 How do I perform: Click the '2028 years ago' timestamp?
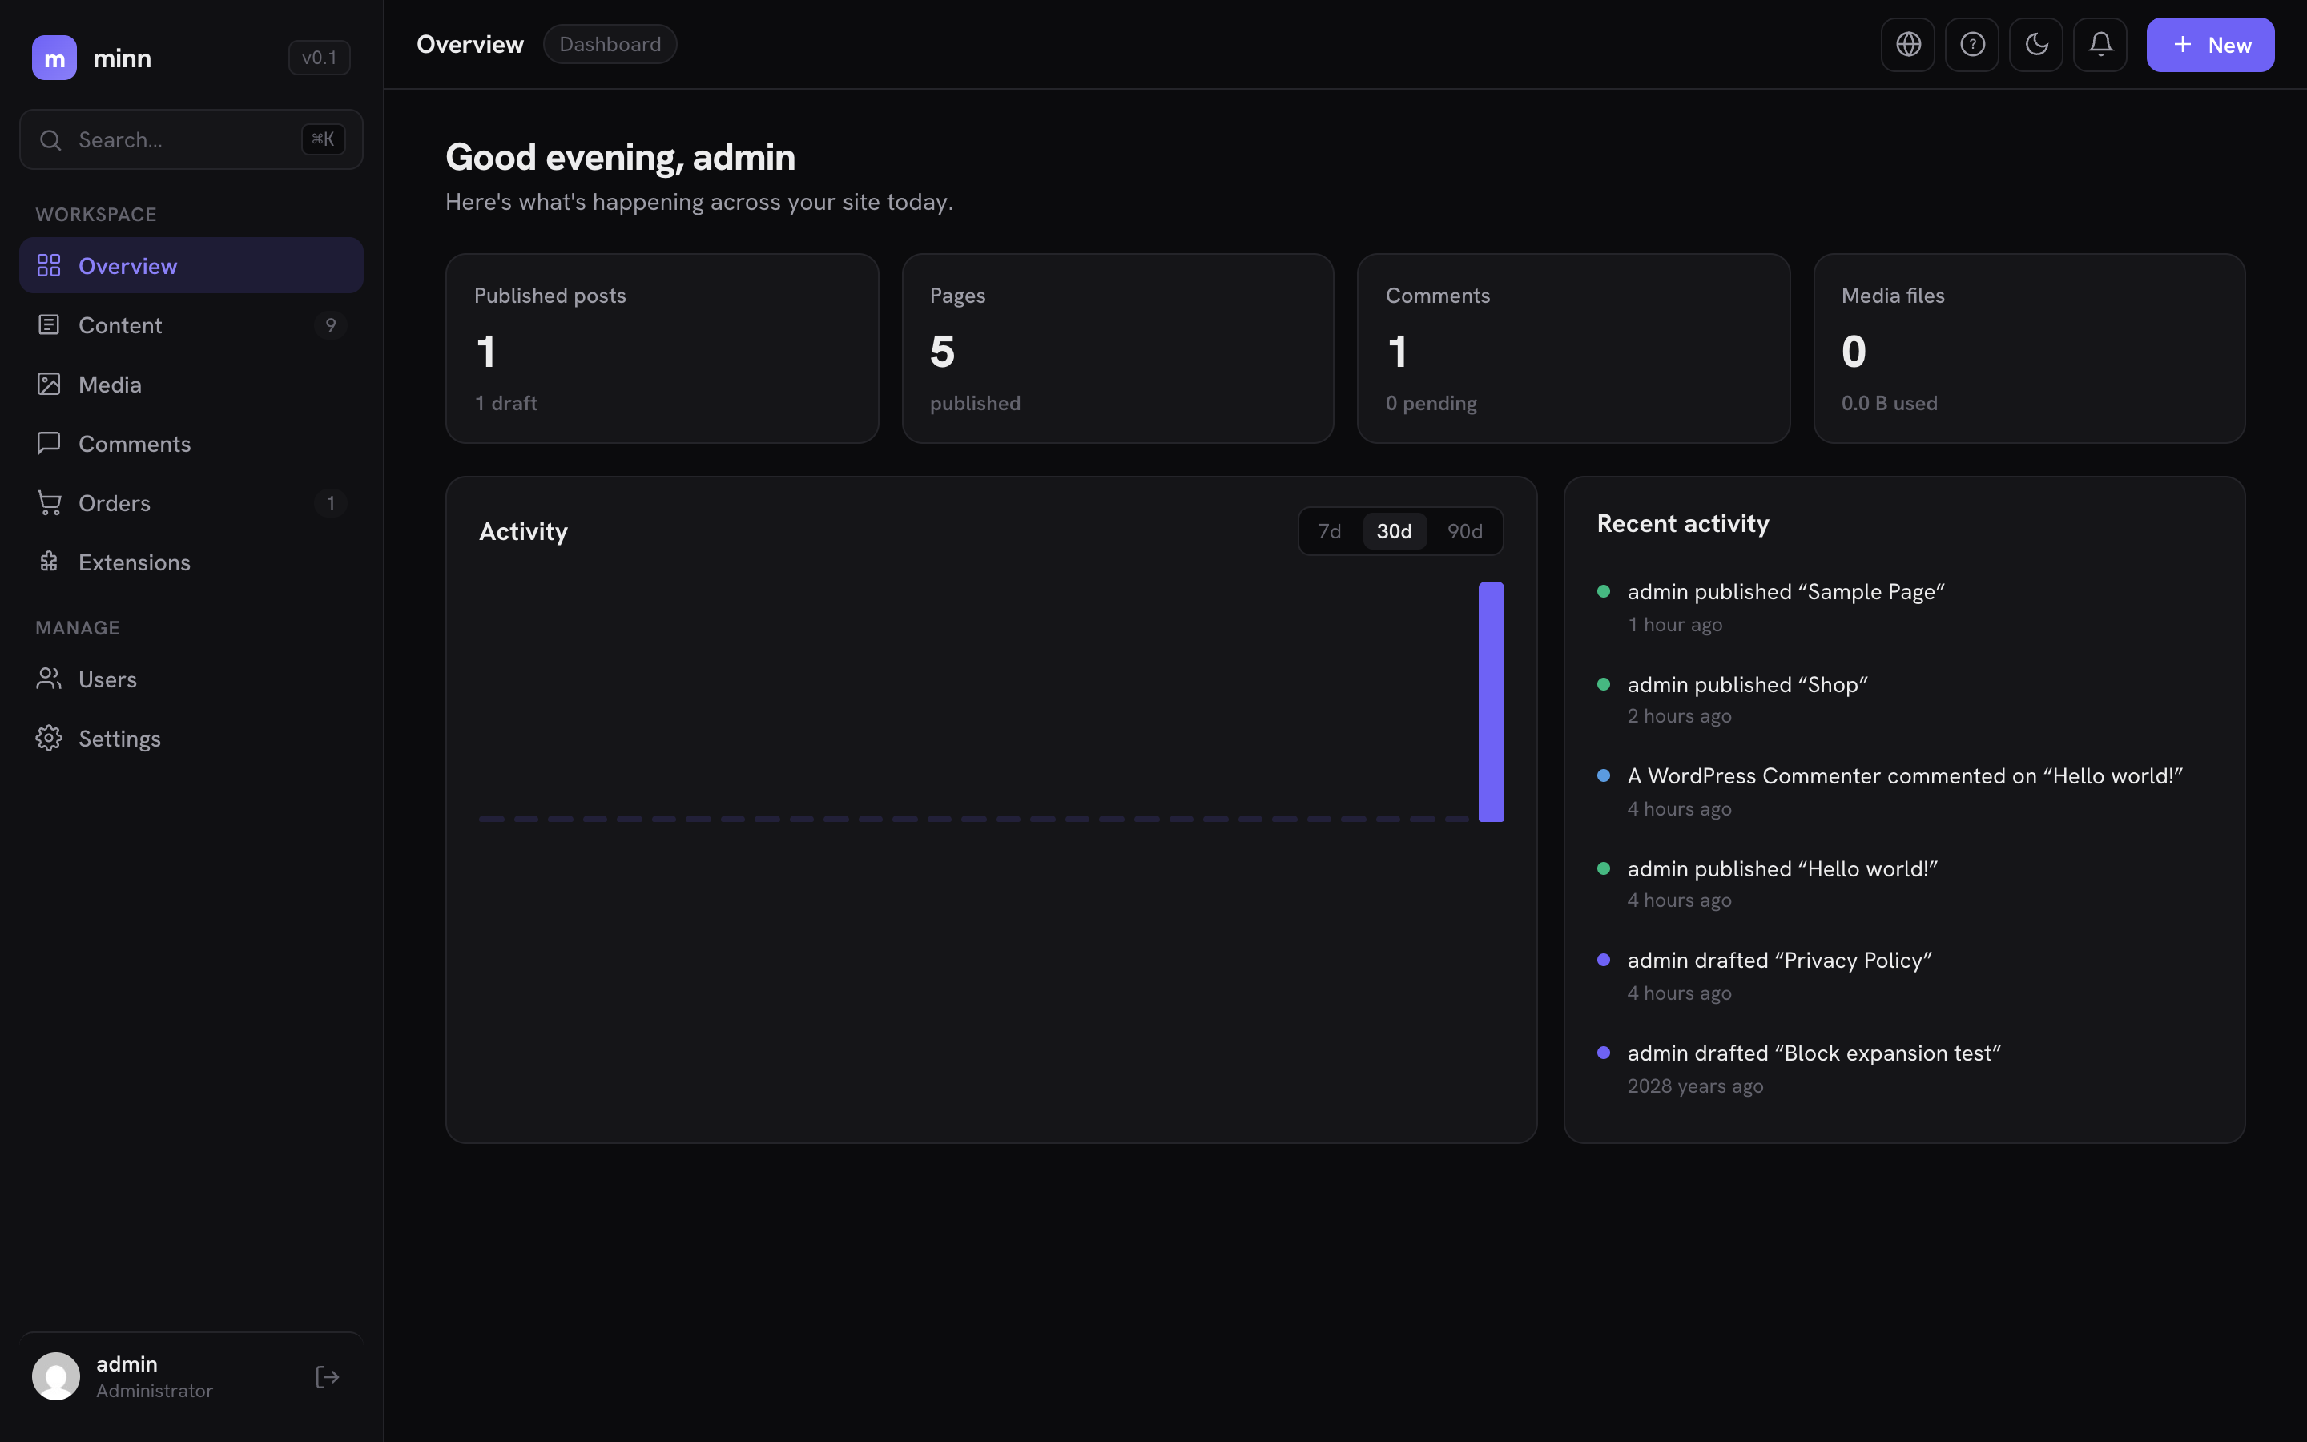[1695, 1086]
